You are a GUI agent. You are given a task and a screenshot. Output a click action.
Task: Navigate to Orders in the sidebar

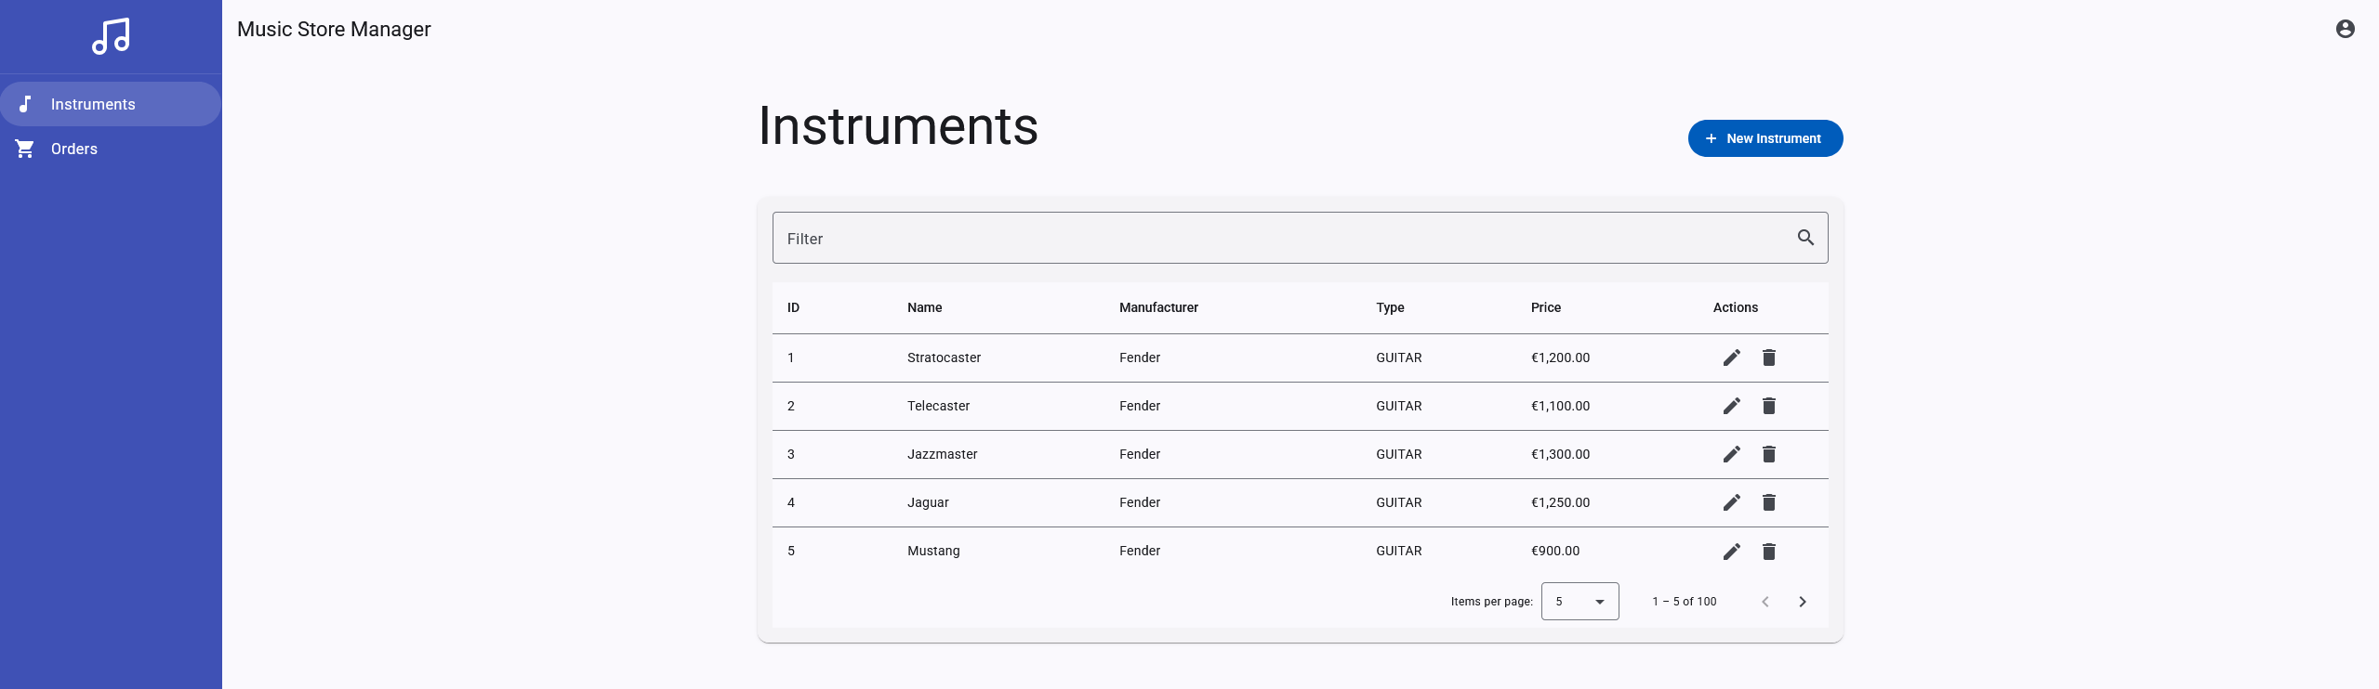coord(74,149)
